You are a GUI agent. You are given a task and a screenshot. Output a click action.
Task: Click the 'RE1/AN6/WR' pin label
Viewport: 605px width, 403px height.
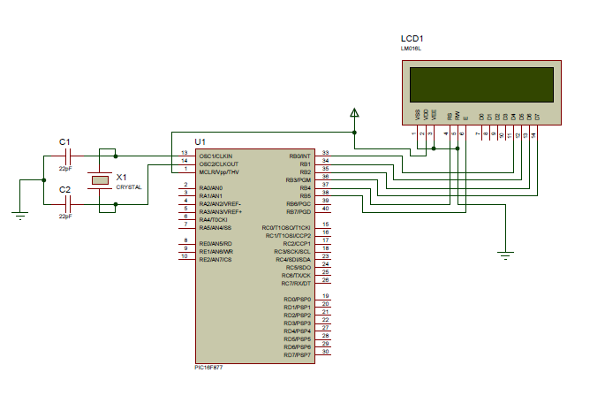click(216, 252)
